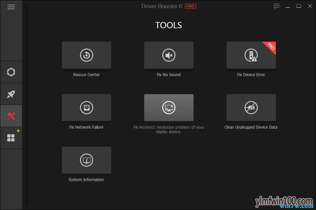Click the Fix No Sound label
Viewport: 316px width, 210px height.
(169, 74)
